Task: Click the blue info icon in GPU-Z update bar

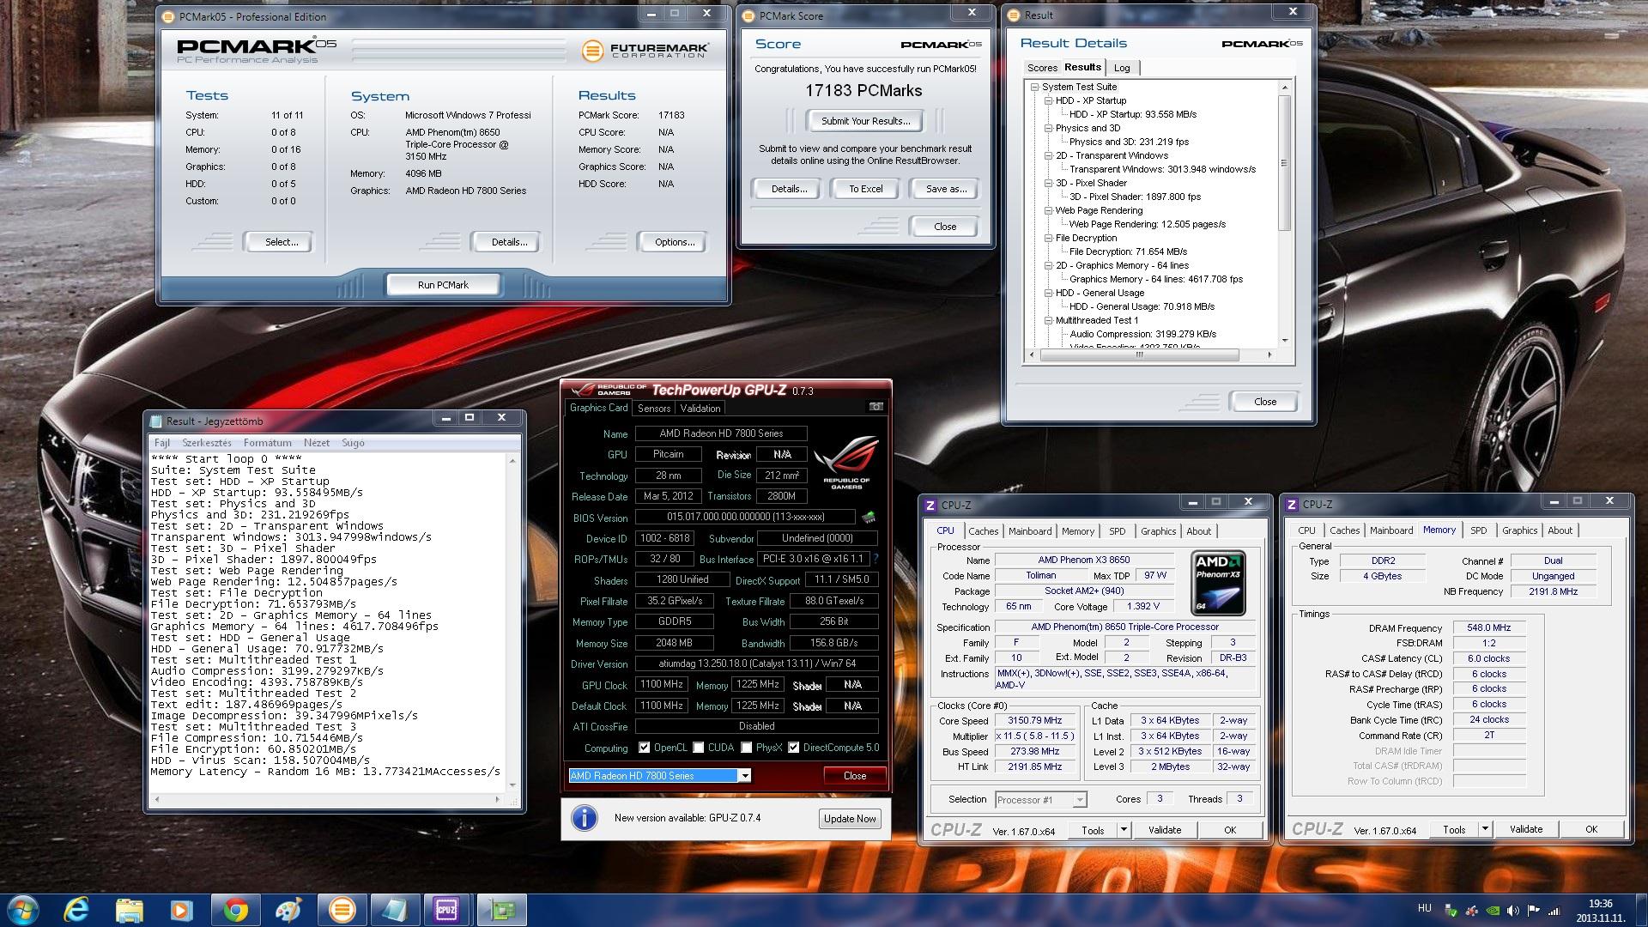Action: point(585,818)
